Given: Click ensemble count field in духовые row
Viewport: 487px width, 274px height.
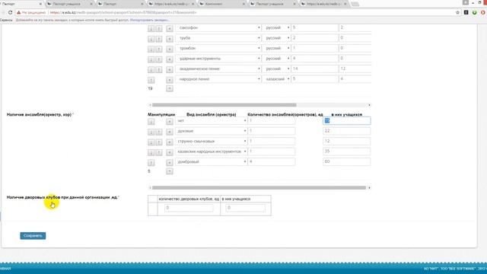Looking at the screenshot, I should [272, 131].
